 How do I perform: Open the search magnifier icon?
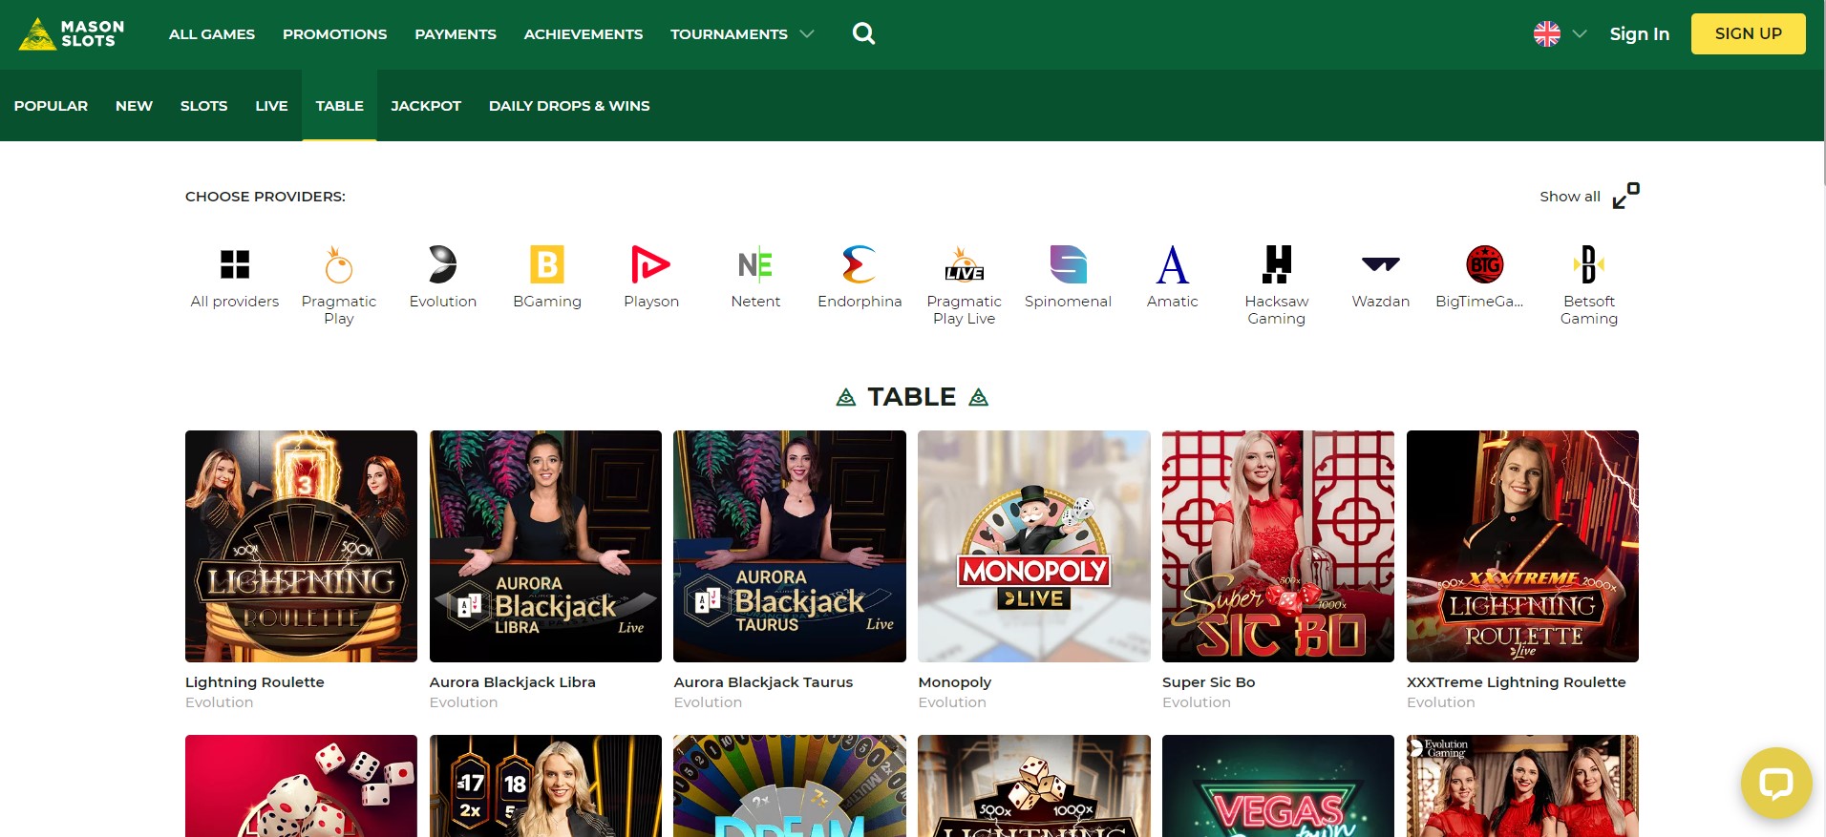coord(863,33)
